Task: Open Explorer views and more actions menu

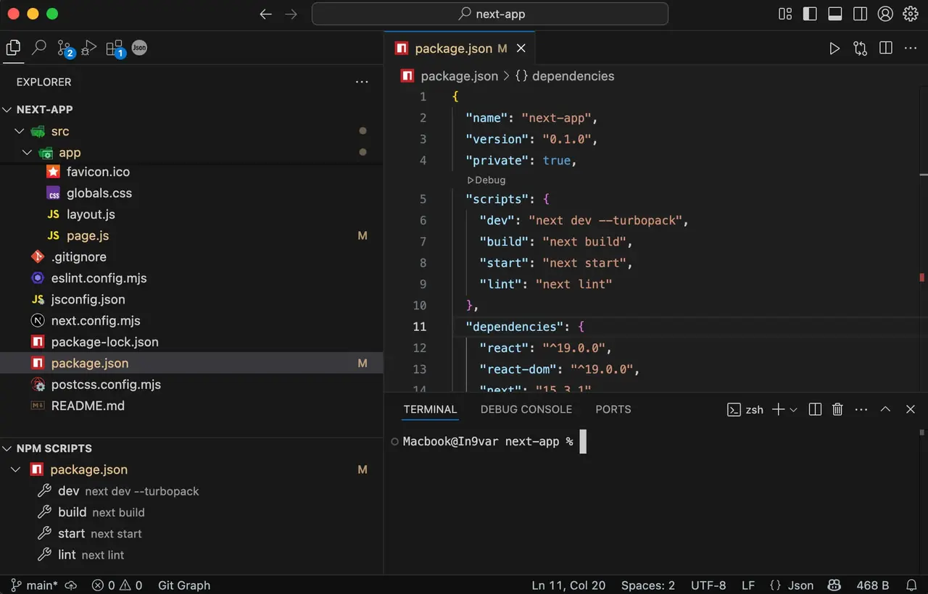Action: point(362,82)
